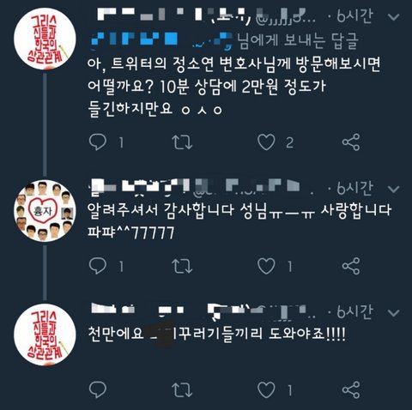
Task: Open the first tweet's chevron options menu
Action: coord(394,17)
